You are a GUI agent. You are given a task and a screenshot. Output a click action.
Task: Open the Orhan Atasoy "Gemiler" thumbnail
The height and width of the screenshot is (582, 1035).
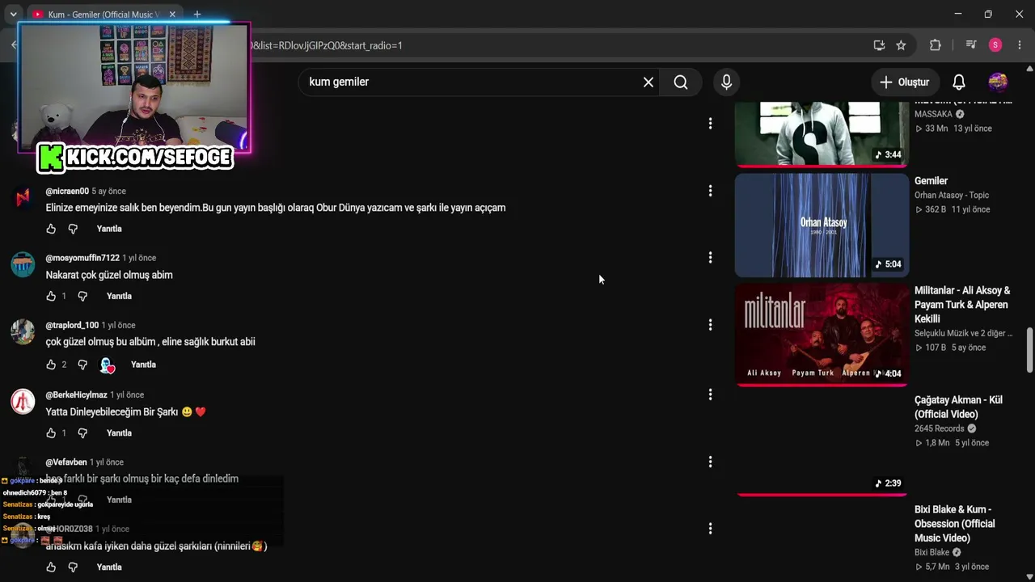[x=822, y=225]
